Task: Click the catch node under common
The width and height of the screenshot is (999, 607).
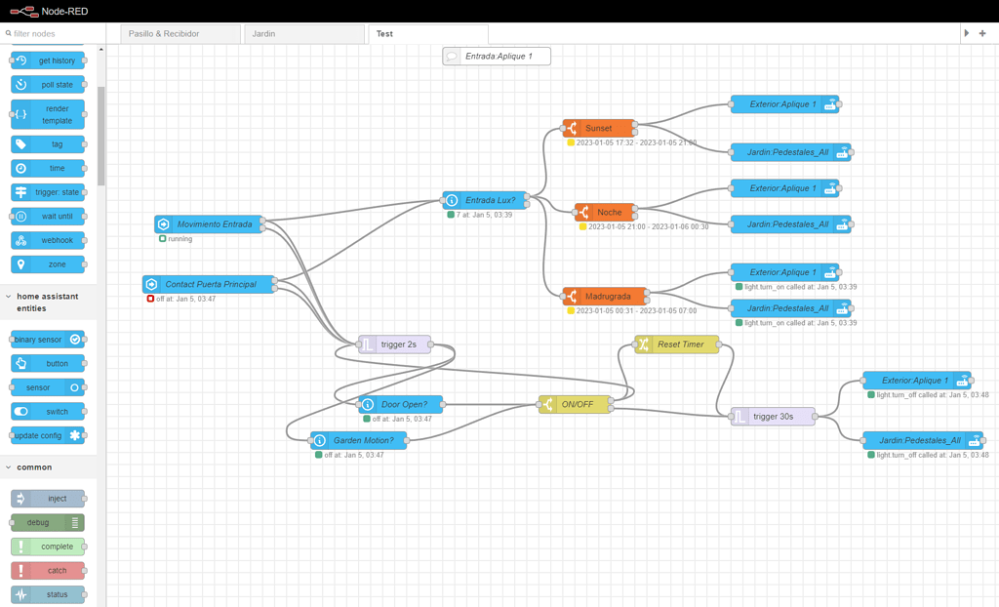Action: click(x=46, y=570)
